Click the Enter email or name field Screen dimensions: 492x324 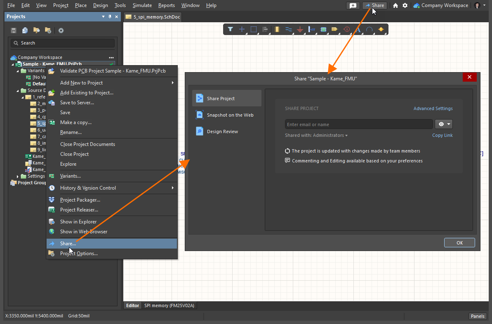[x=359, y=124]
